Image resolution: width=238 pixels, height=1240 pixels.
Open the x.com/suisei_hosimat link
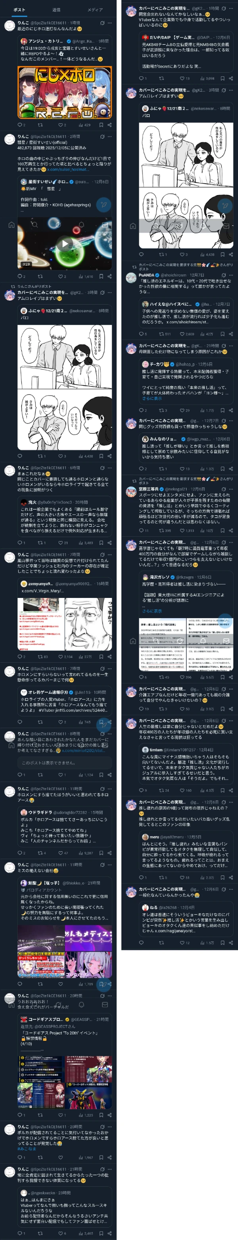68,169
